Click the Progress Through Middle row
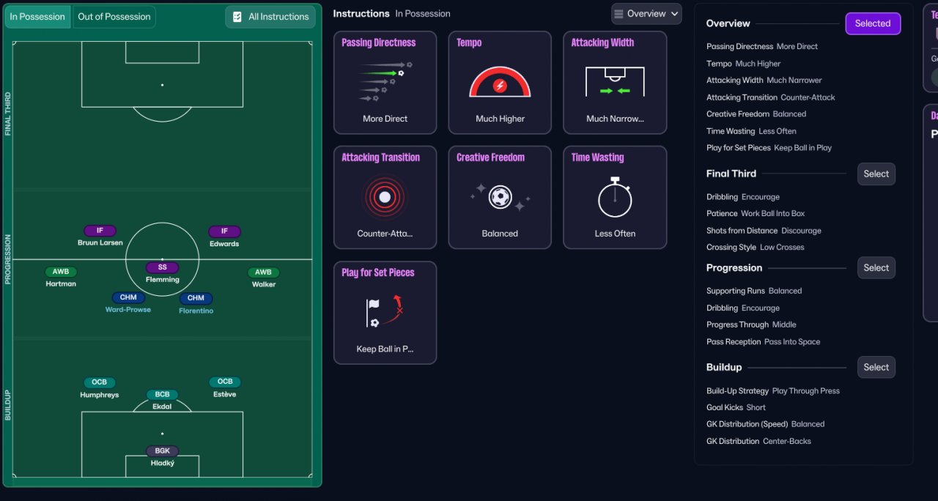The height and width of the screenshot is (501, 938). tap(751, 325)
